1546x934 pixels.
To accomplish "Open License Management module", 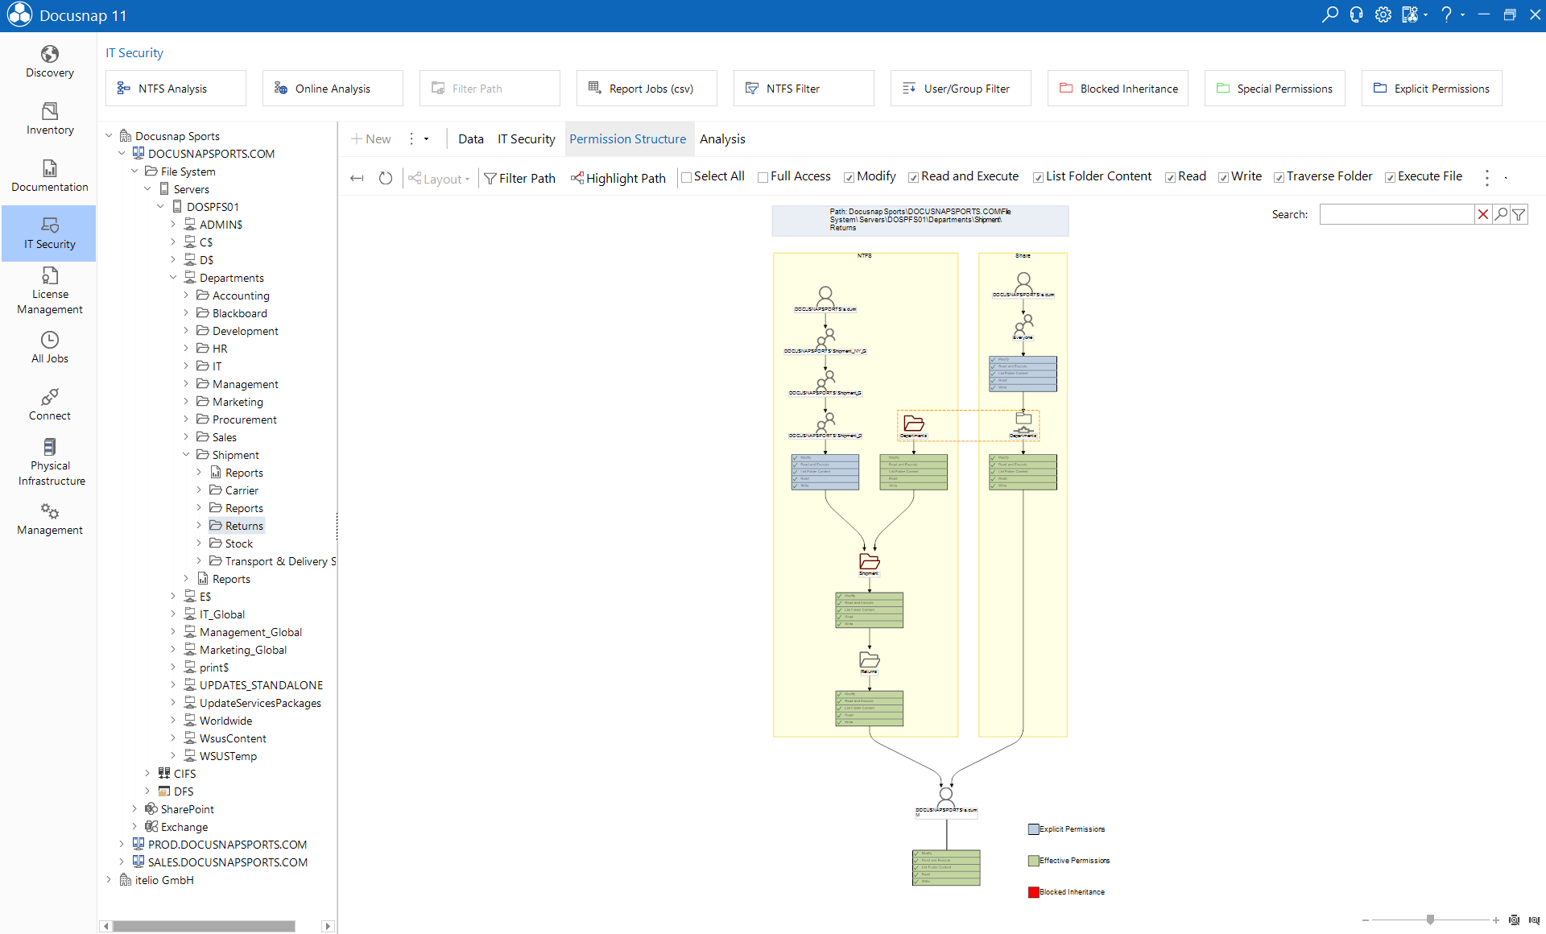I will coord(49,291).
